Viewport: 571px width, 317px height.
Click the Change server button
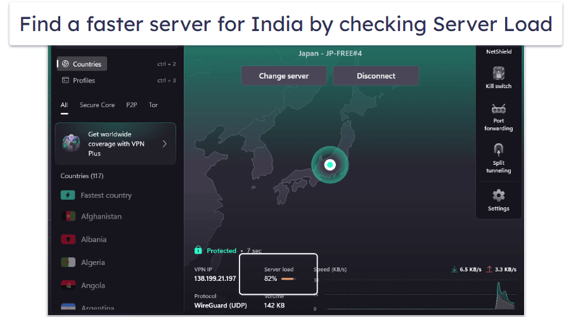tap(284, 76)
